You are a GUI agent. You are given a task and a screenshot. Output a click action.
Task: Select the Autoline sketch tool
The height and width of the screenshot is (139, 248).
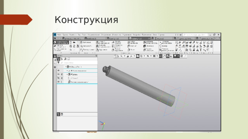[85, 42]
